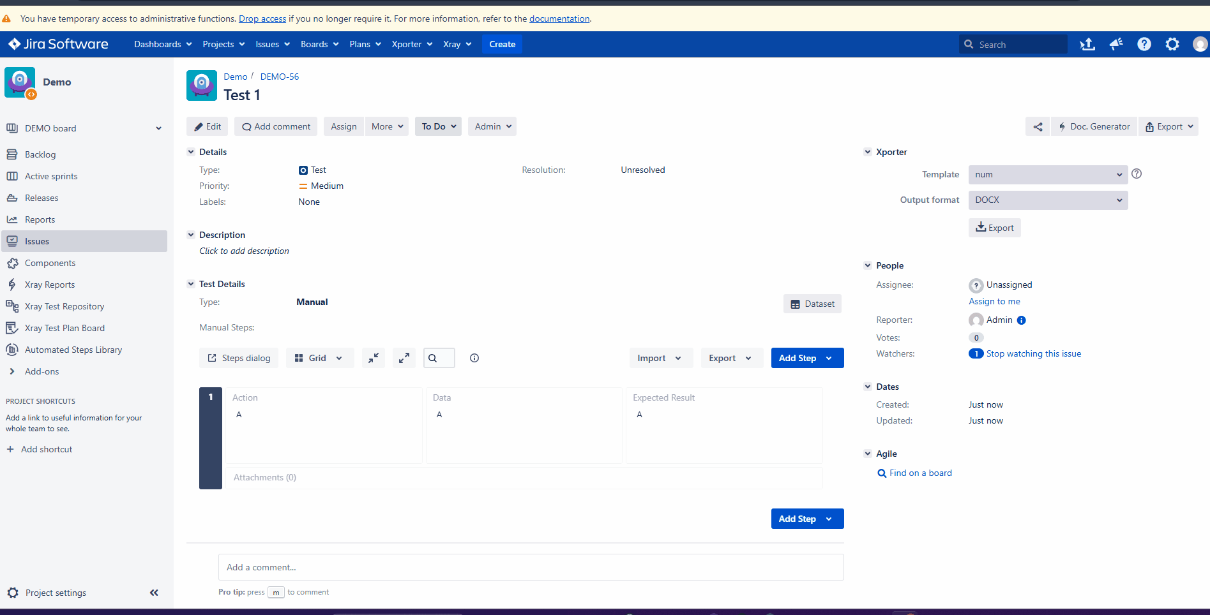Open Components in the sidebar
Image resolution: width=1210 pixels, height=615 pixels.
(50, 263)
